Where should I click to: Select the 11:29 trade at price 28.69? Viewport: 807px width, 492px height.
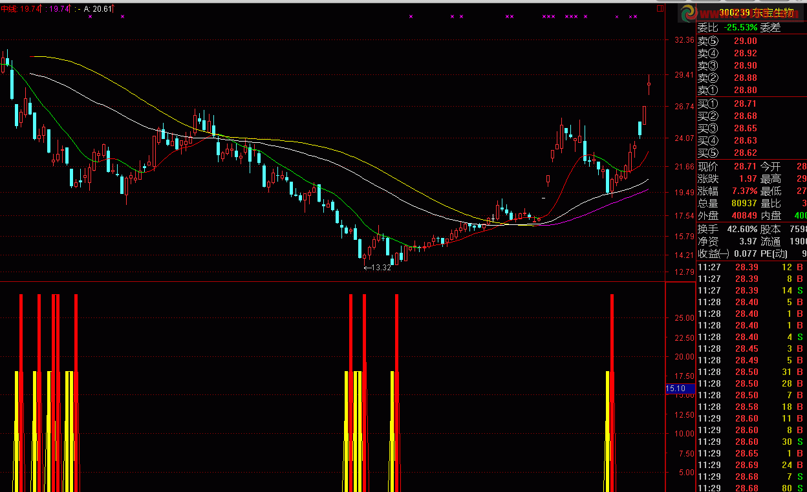point(751,465)
